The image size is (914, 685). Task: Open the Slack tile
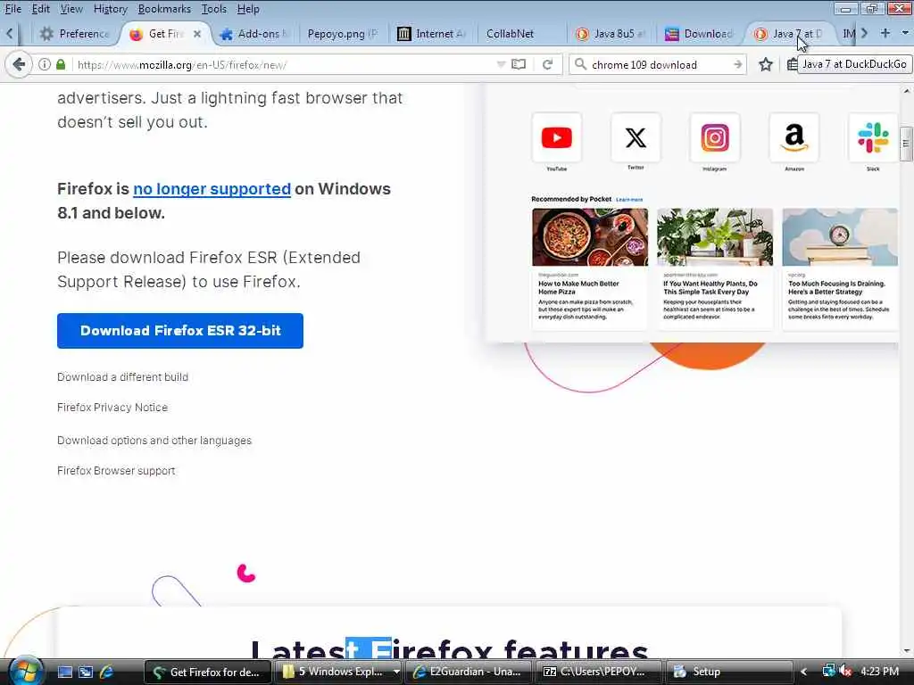coord(873,137)
